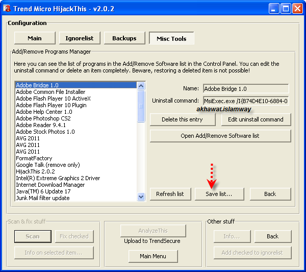Click the Refresh list button
Viewport: 306px width, 272px height.
pyautogui.click(x=170, y=194)
